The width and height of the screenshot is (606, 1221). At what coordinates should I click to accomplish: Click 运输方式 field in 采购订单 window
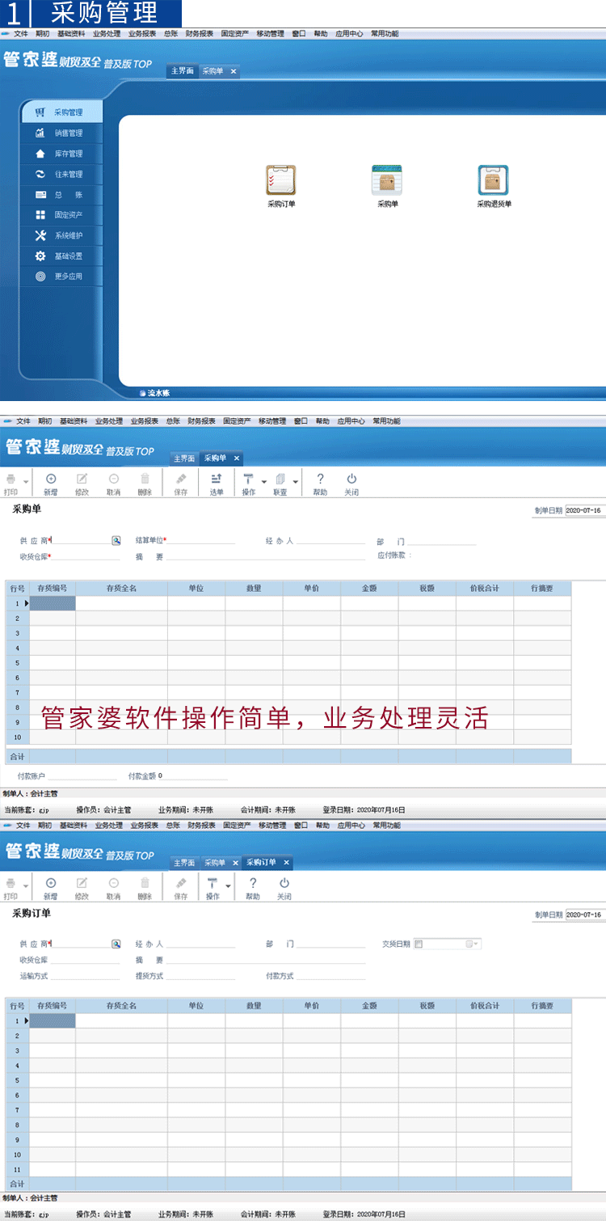(86, 976)
